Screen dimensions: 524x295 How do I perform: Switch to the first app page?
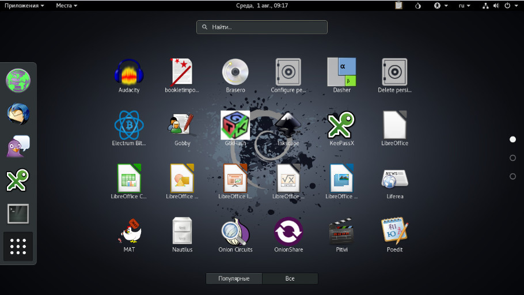coord(512,139)
